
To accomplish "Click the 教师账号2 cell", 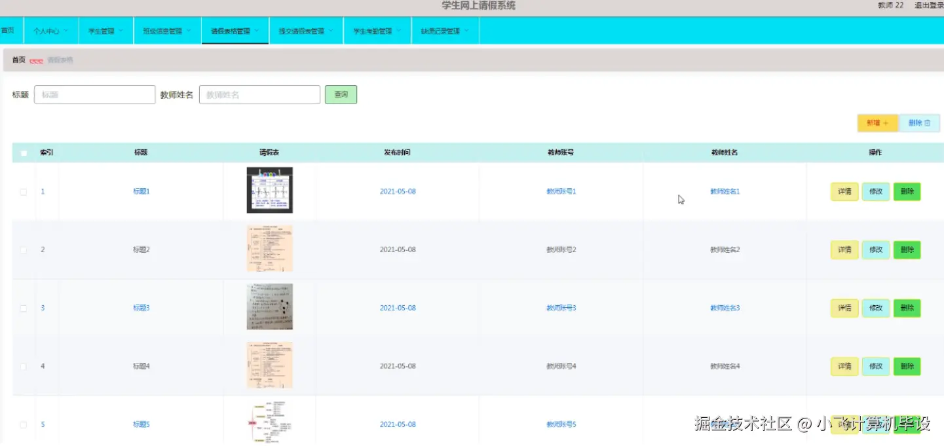I will [x=561, y=250].
